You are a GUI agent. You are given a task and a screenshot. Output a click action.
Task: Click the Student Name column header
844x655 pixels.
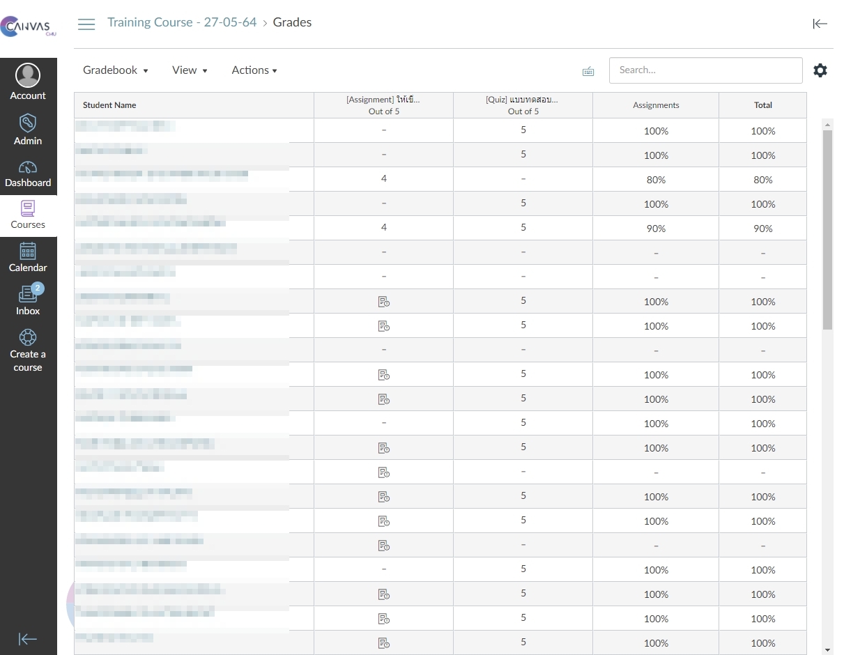point(109,105)
